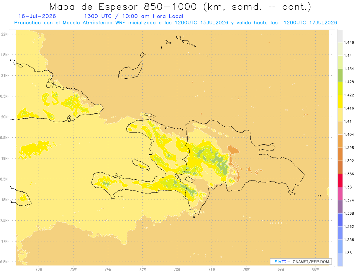Pick the orange 1.398–1.404 legend color
This screenshot has width=354, height=273.
tap(340, 141)
